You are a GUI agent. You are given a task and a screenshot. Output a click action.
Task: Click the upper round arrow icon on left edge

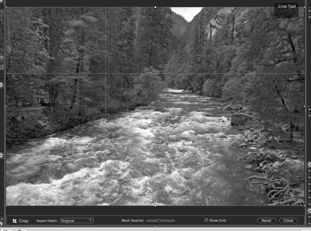pos(1,85)
